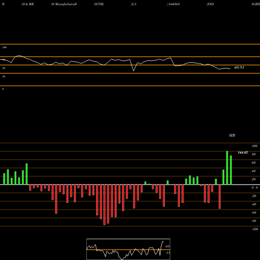Click the 60 axis label in MR panel
The image size is (260, 260).
[254, 163]
